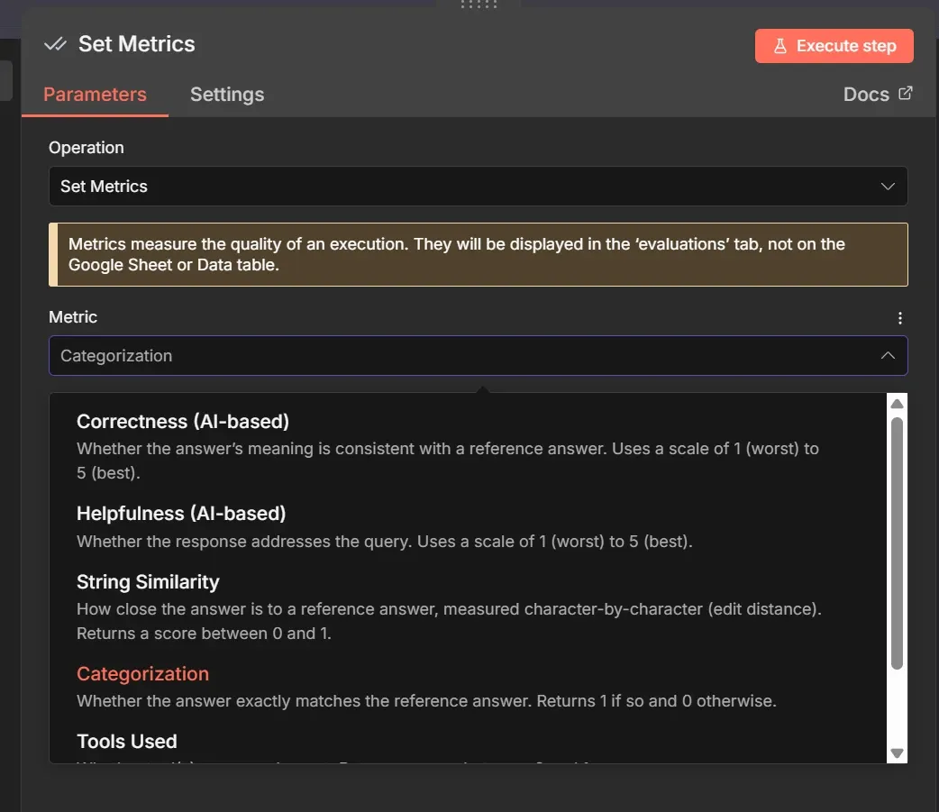Select the Tools Used metric
This screenshot has height=812, width=939.
coord(126,741)
